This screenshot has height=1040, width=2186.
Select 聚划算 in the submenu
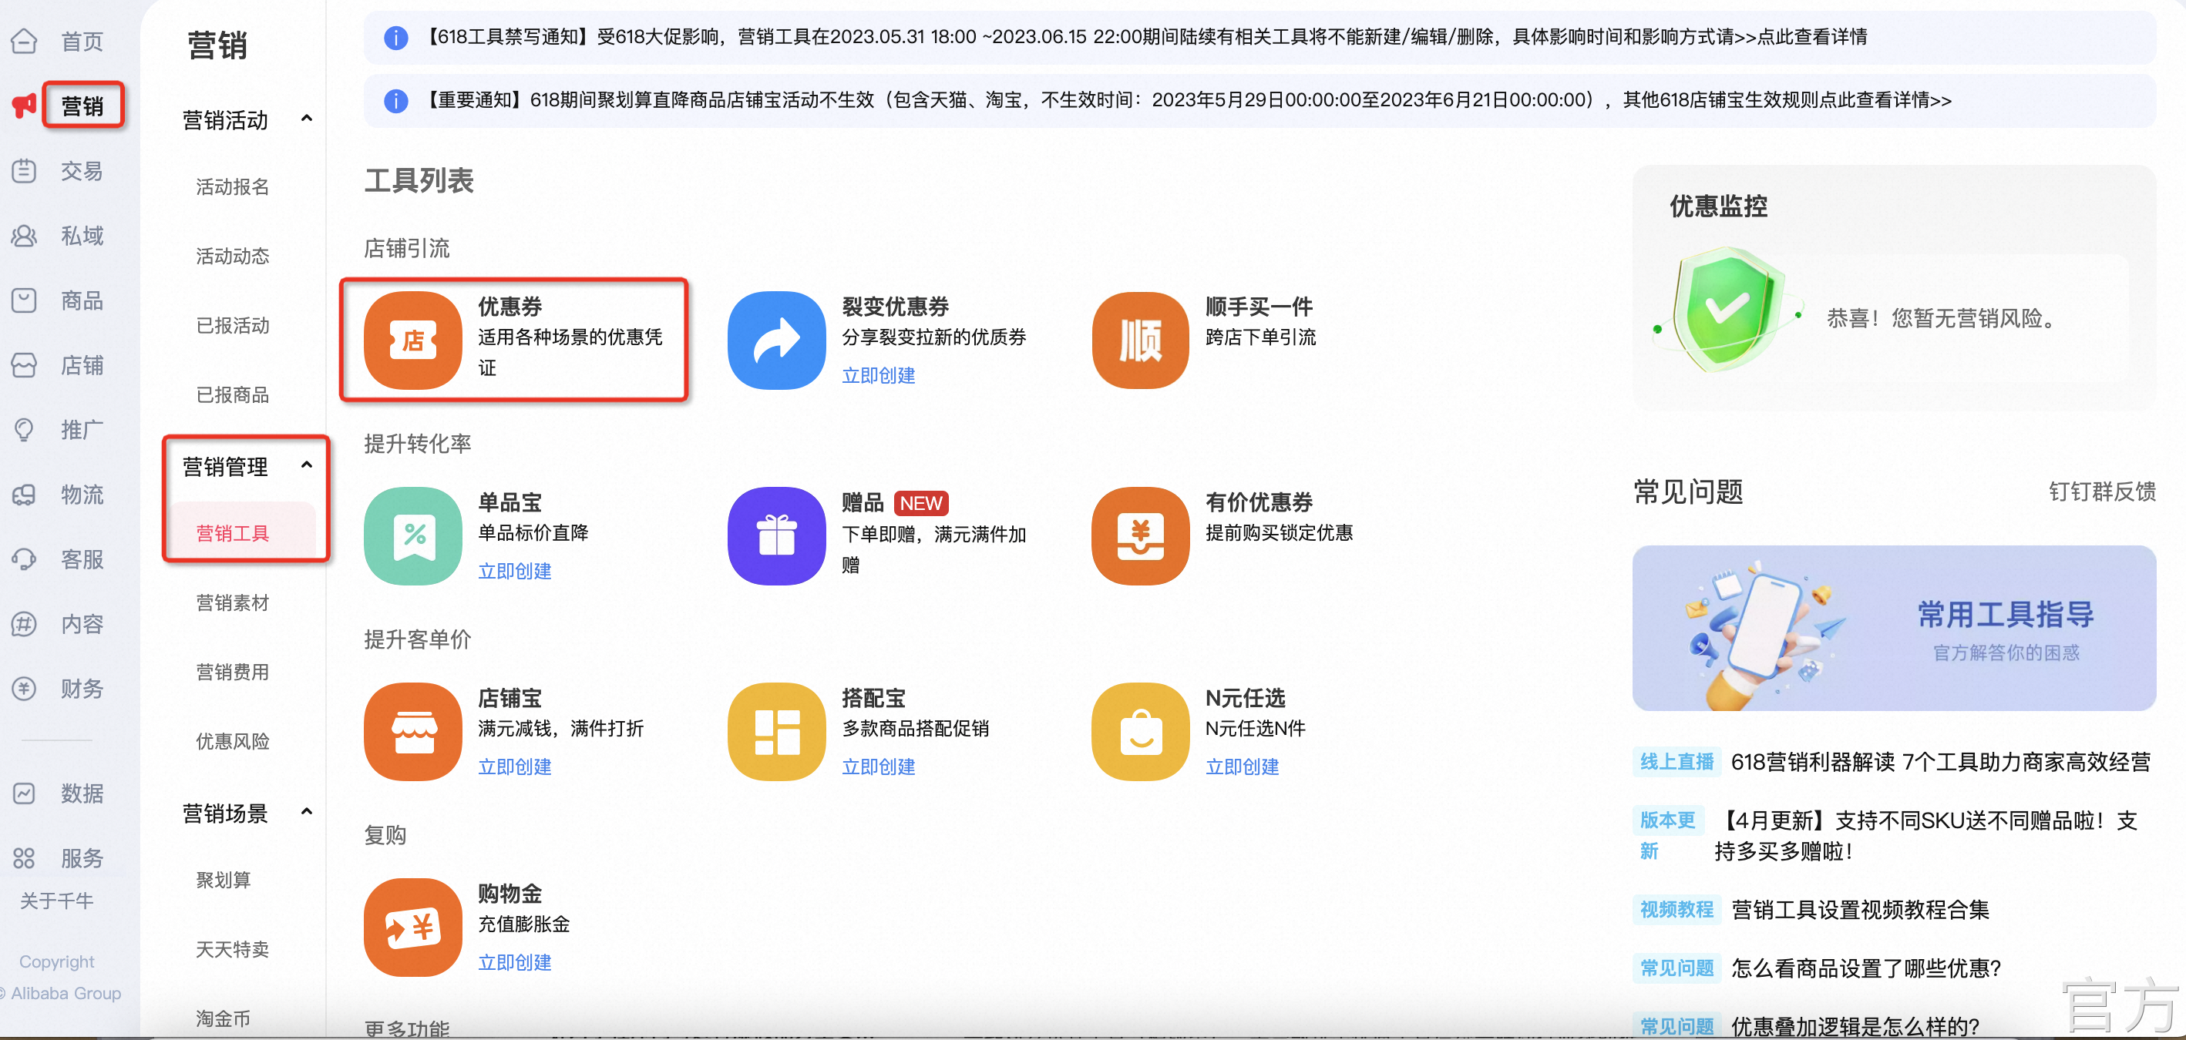(x=224, y=881)
